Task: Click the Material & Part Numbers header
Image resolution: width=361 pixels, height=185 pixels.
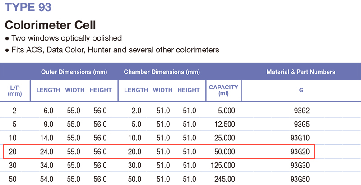Action: pyautogui.click(x=301, y=72)
